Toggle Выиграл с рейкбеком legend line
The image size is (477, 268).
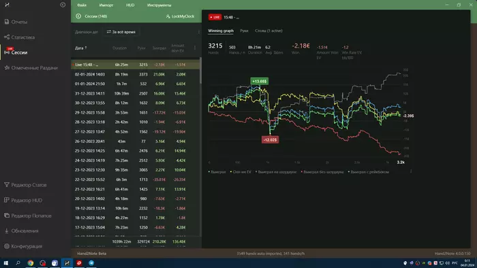coord(369,172)
